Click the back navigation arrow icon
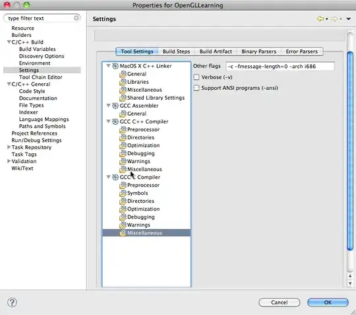This screenshot has height=315, width=356. (320, 18)
